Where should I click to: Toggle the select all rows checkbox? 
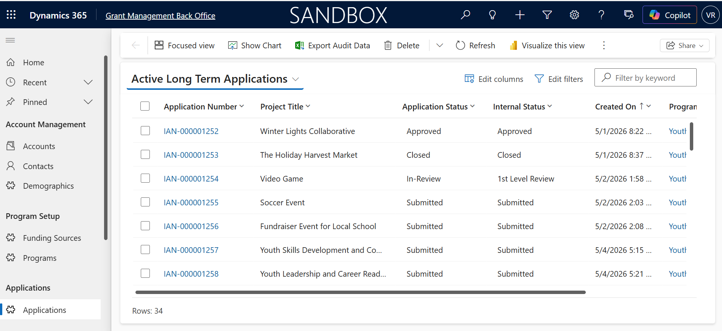(145, 106)
